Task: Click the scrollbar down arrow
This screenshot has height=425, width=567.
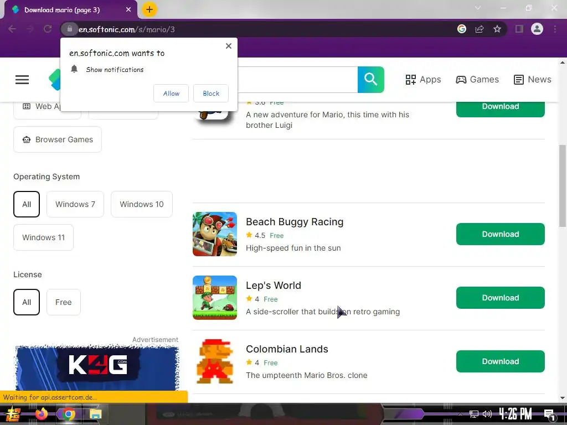Action: click(563, 398)
